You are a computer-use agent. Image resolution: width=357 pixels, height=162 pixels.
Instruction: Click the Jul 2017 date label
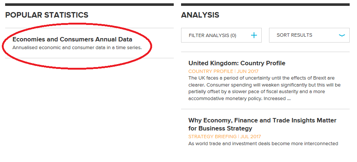(251, 136)
